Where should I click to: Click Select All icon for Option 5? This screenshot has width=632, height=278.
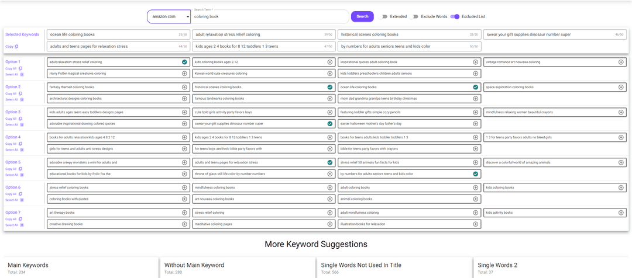(22, 175)
